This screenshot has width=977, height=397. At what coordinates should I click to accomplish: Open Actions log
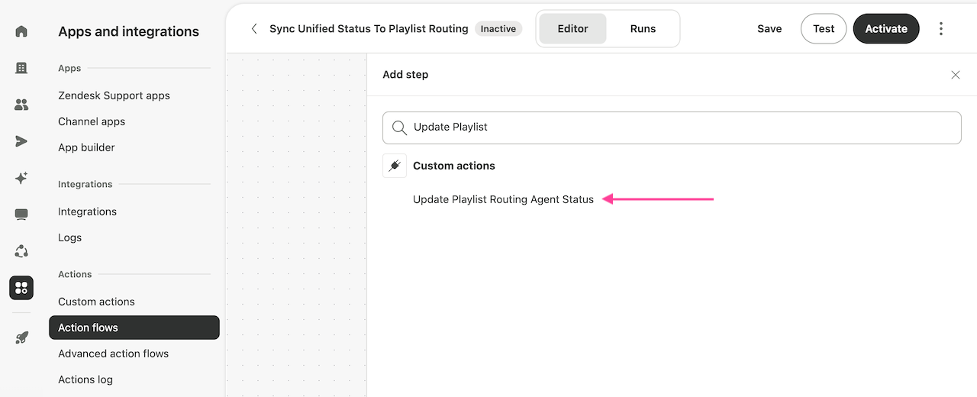[85, 379]
